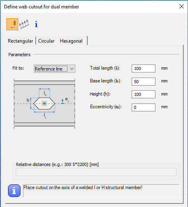
Task: Click the Eccentricity input field
Action: tap(144, 107)
